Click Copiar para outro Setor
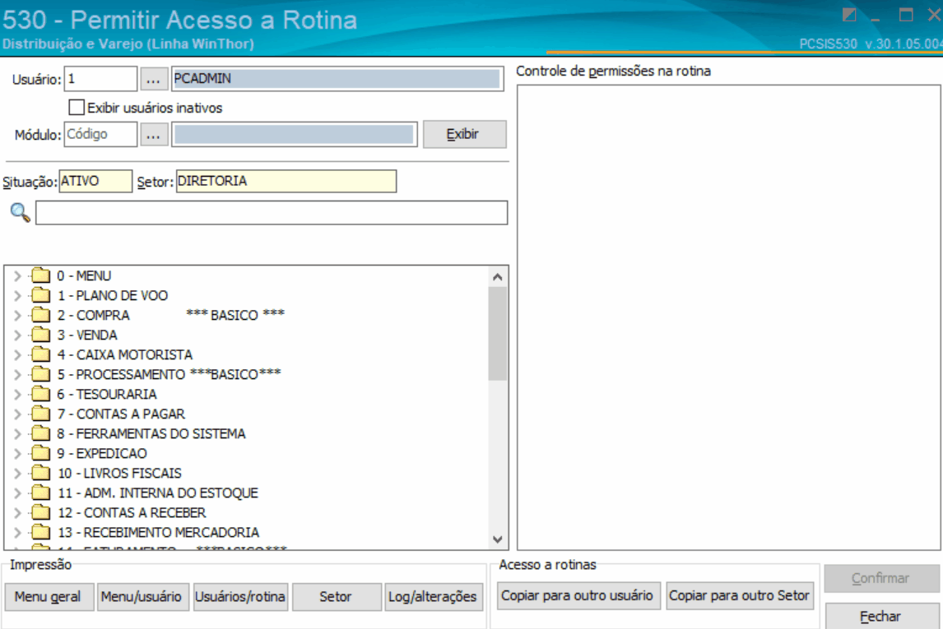943x629 pixels. [x=739, y=595]
